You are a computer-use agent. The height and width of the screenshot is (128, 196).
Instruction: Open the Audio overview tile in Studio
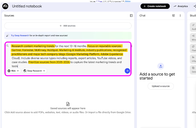tap(193, 27)
